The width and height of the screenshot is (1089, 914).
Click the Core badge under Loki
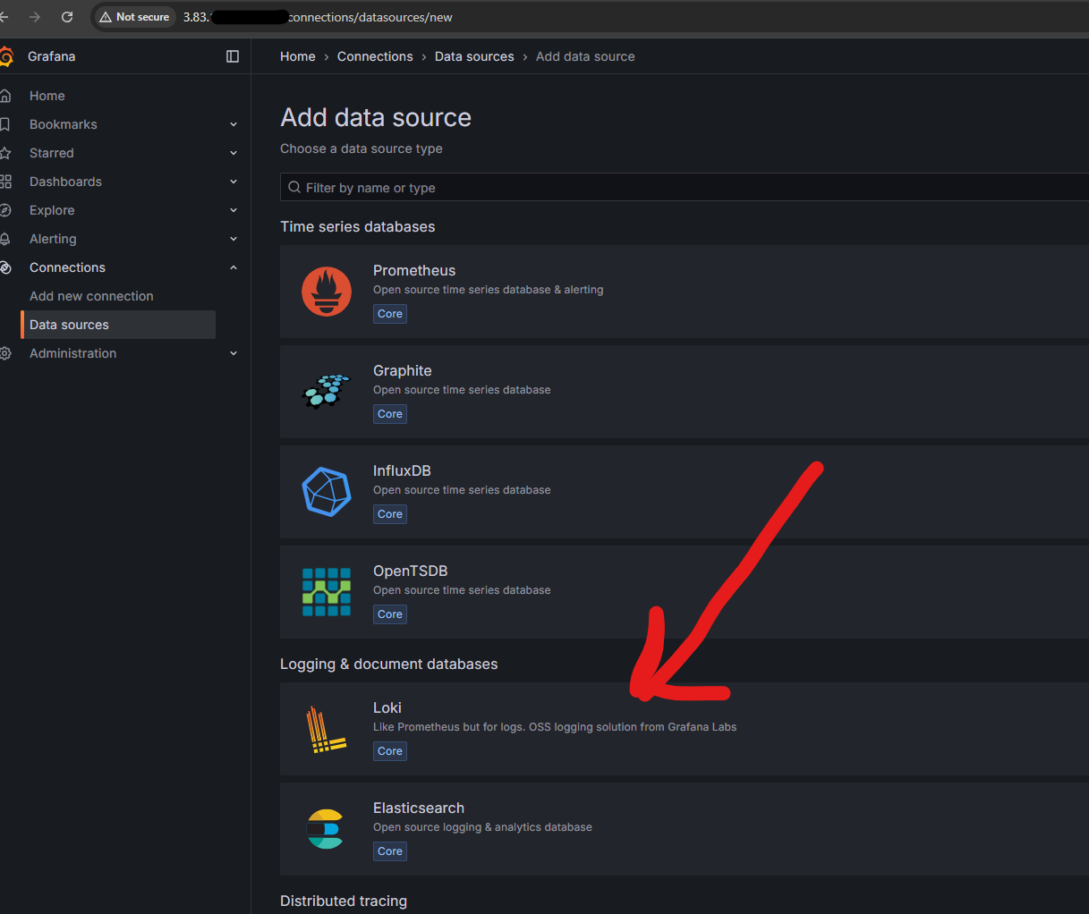(x=390, y=751)
